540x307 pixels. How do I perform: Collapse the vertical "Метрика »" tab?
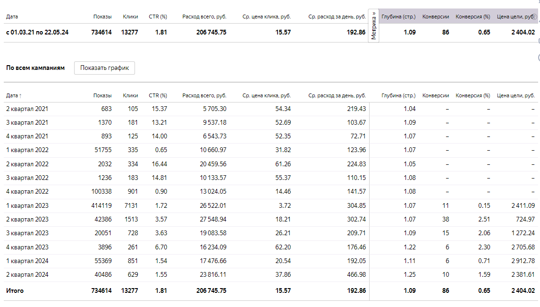pos(374,26)
